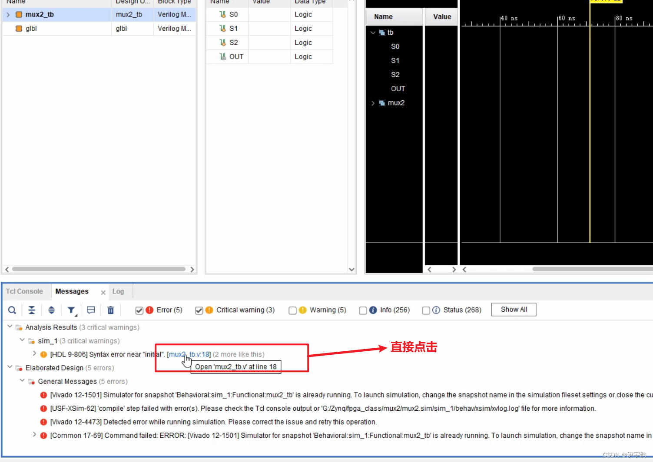This screenshot has width=653, height=462.
Task: Open the message filter icon
Action: 71,310
